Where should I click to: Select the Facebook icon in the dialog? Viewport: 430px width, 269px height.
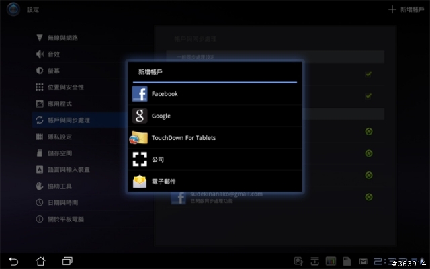click(x=140, y=94)
